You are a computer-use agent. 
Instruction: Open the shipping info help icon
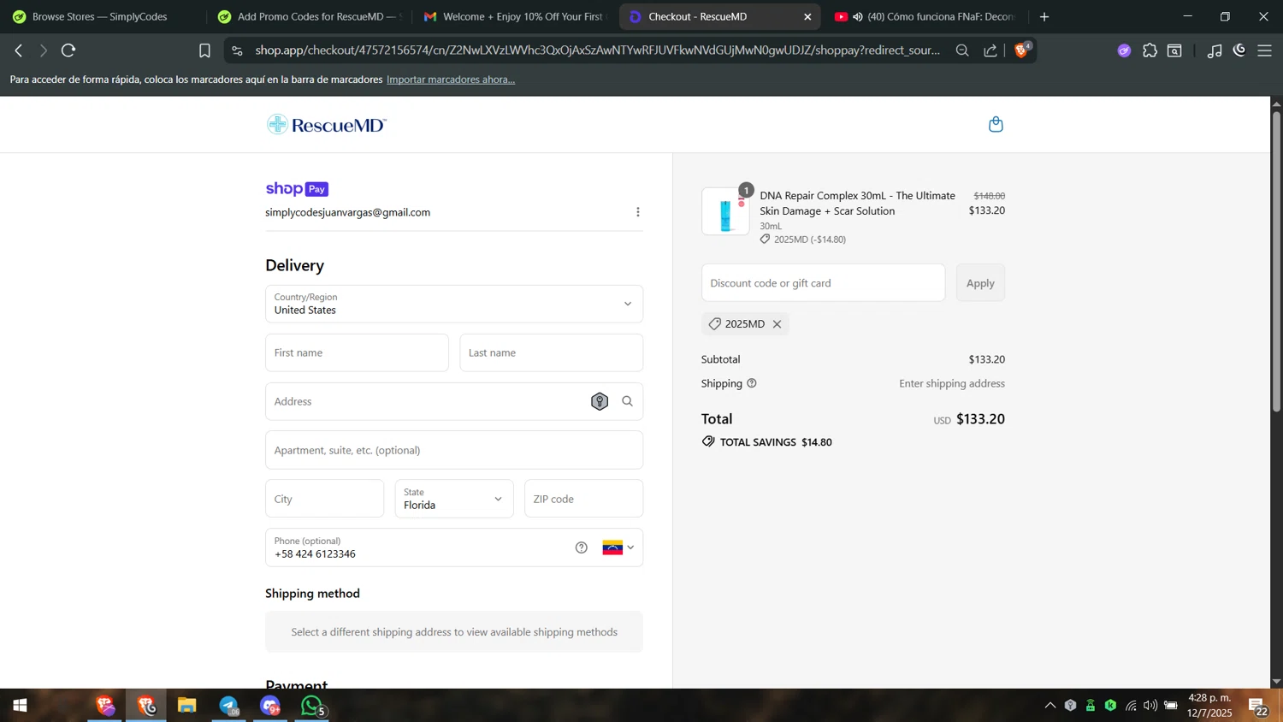[x=752, y=383]
